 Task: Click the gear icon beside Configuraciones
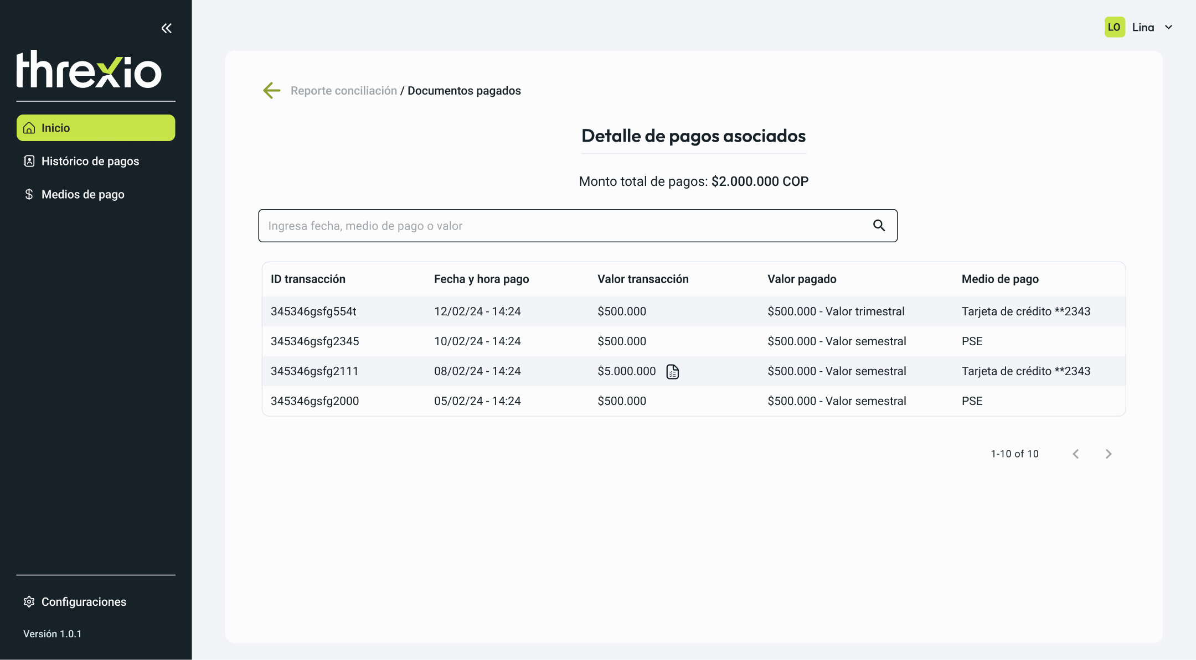point(29,601)
